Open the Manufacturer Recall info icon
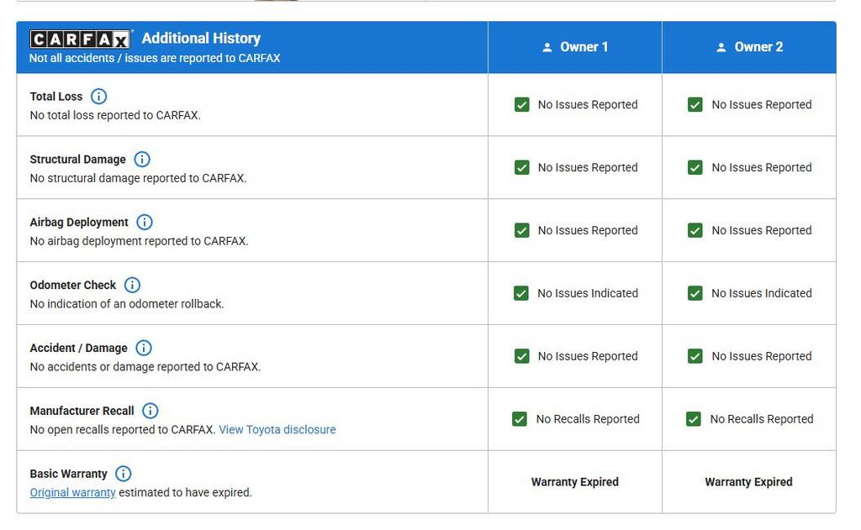This screenshot has height=530, width=861. pyautogui.click(x=150, y=411)
